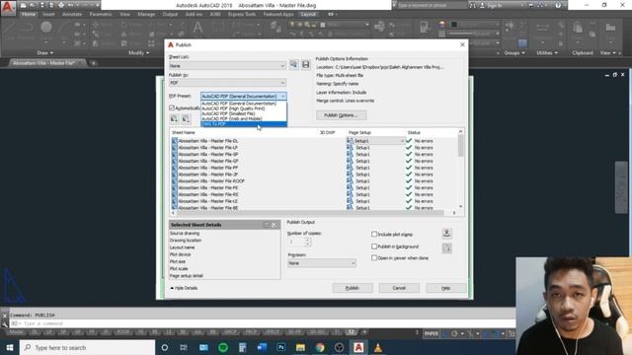Viewport: 632px width, 355px height.
Task: Click the Plot Stamp Settings icon
Action: point(446,234)
